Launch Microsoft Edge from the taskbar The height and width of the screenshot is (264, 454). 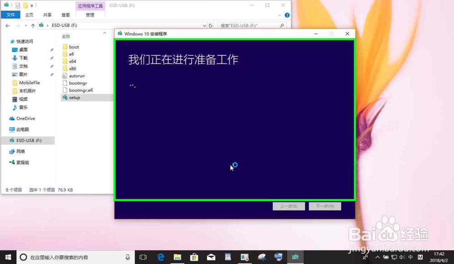161,257
